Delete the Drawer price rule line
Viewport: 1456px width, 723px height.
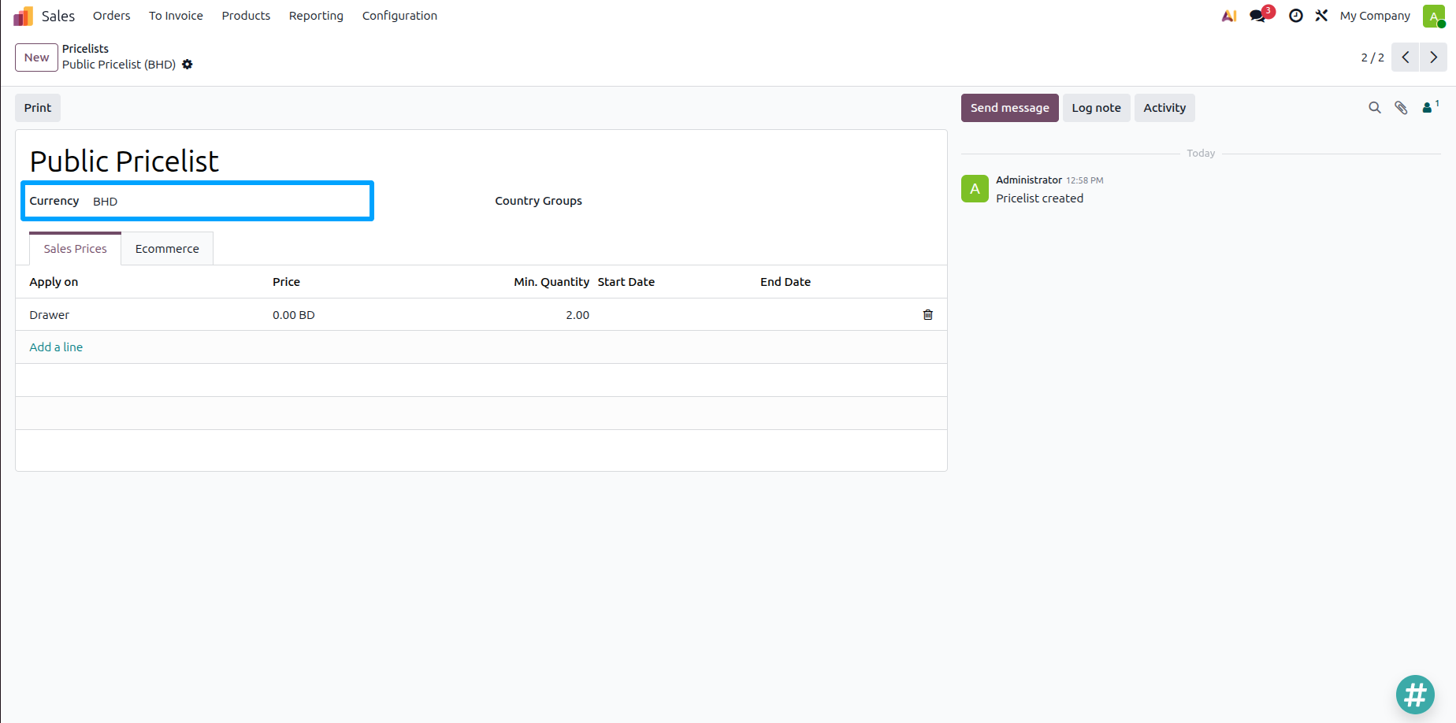[x=928, y=315]
